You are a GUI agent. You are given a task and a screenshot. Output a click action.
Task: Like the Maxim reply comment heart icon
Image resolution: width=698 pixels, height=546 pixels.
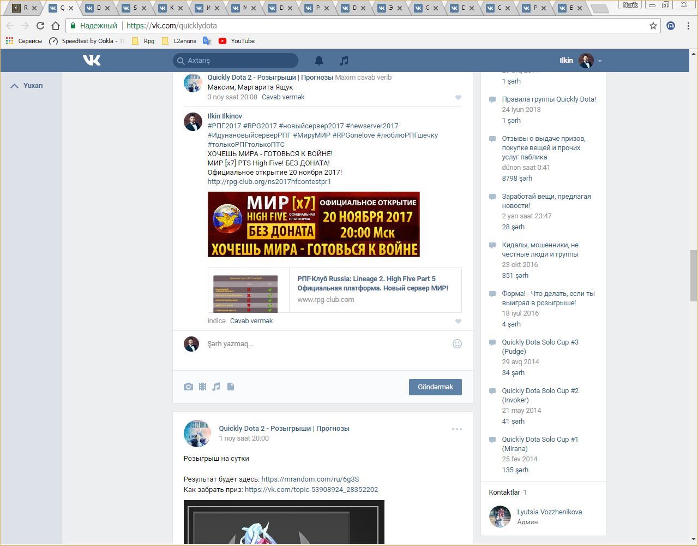click(458, 97)
